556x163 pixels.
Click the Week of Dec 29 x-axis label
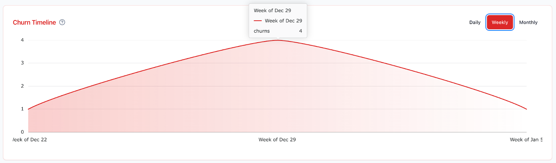coord(277,140)
